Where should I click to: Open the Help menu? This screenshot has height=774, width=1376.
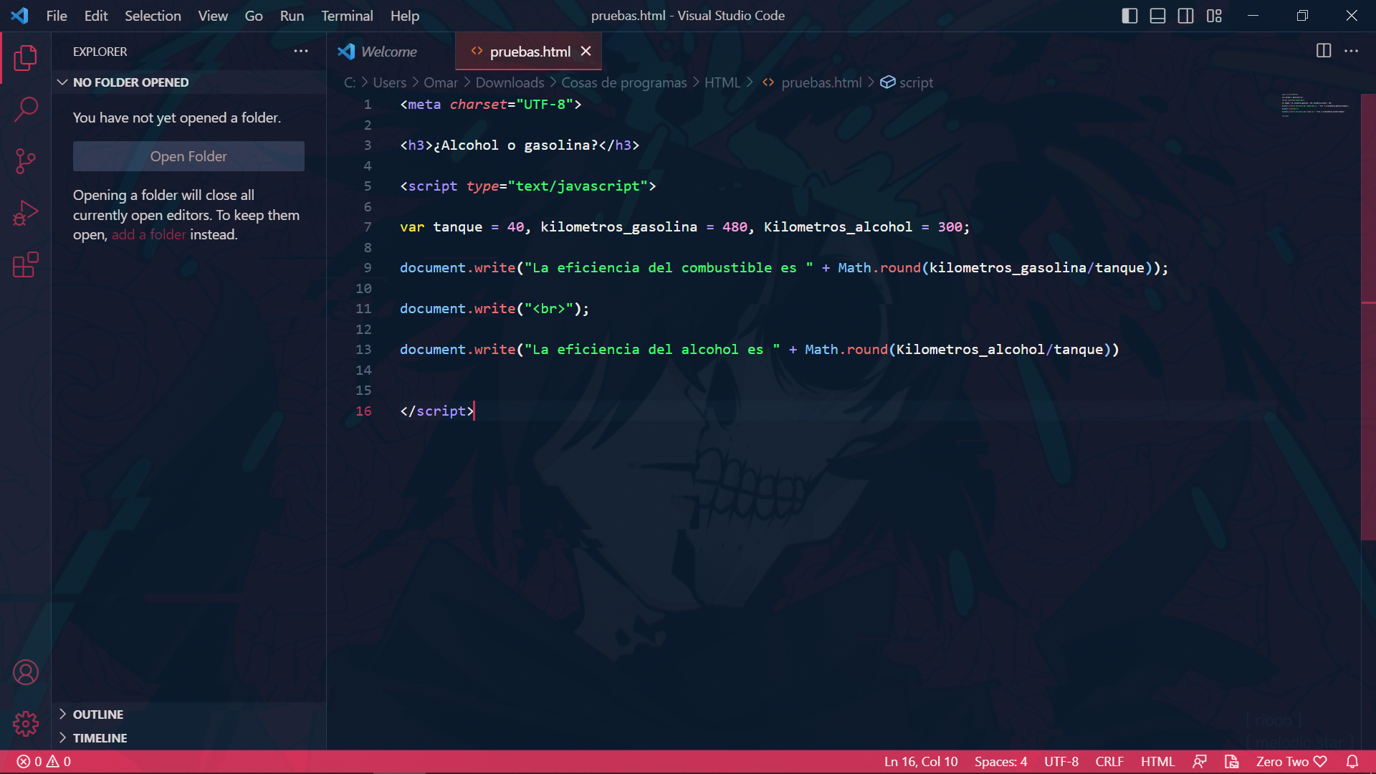[404, 16]
